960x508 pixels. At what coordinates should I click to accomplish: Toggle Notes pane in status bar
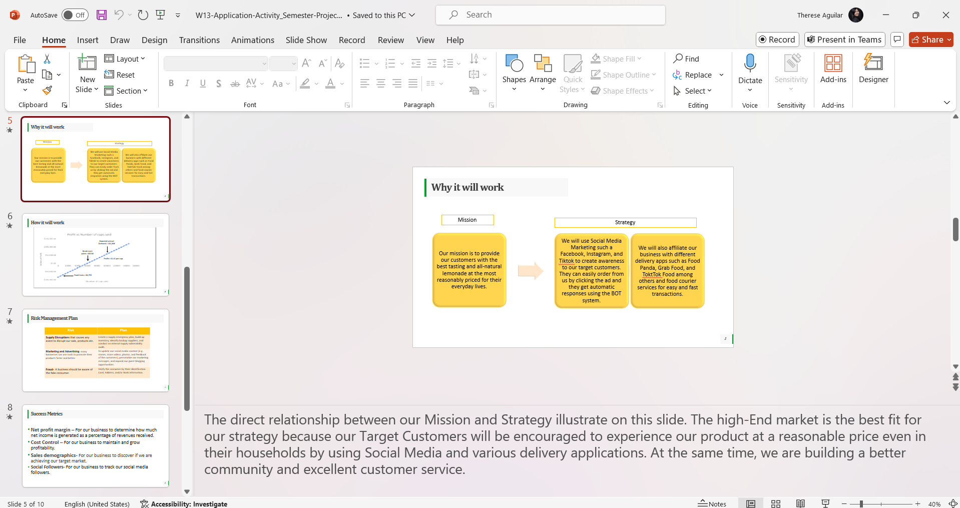coord(712,503)
